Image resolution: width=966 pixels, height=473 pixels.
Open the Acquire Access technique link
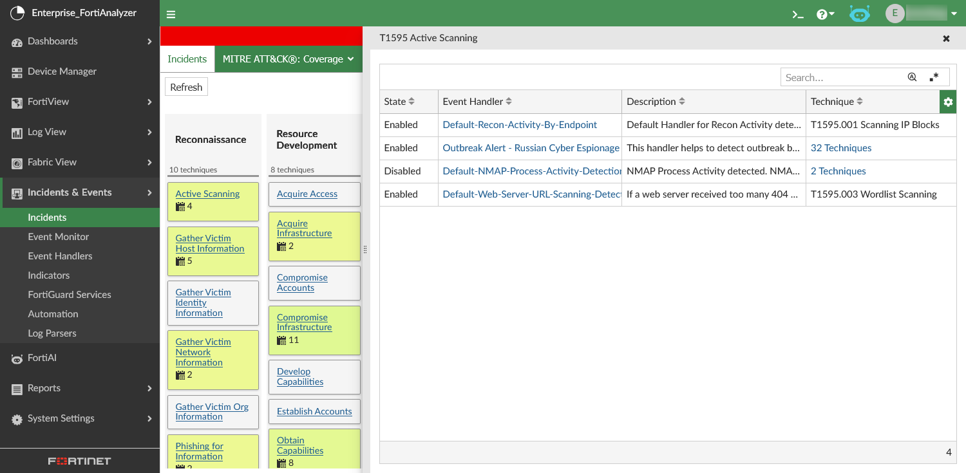coord(307,194)
